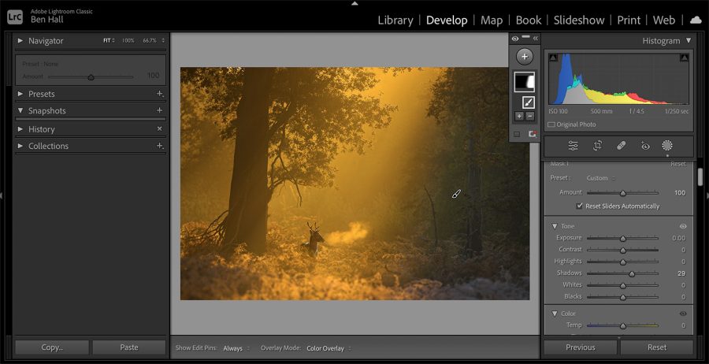The width and height of the screenshot is (709, 364).
Task: Click the Temp slider handle
Action: pyautogui.click(x=622, y=326)
